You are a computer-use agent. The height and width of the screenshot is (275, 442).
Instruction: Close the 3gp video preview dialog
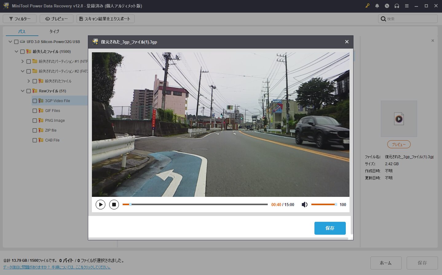click(347, 42)
